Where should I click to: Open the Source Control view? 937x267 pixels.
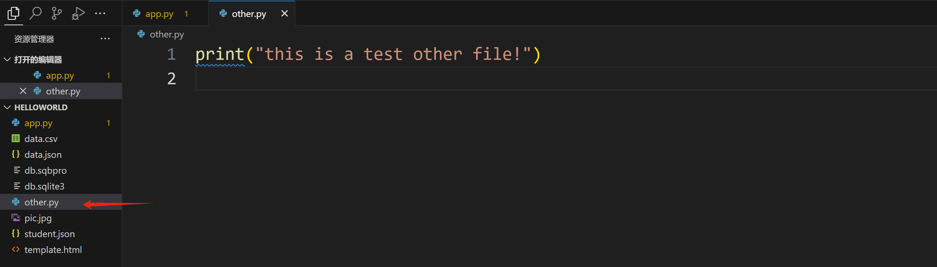[57, 13]
